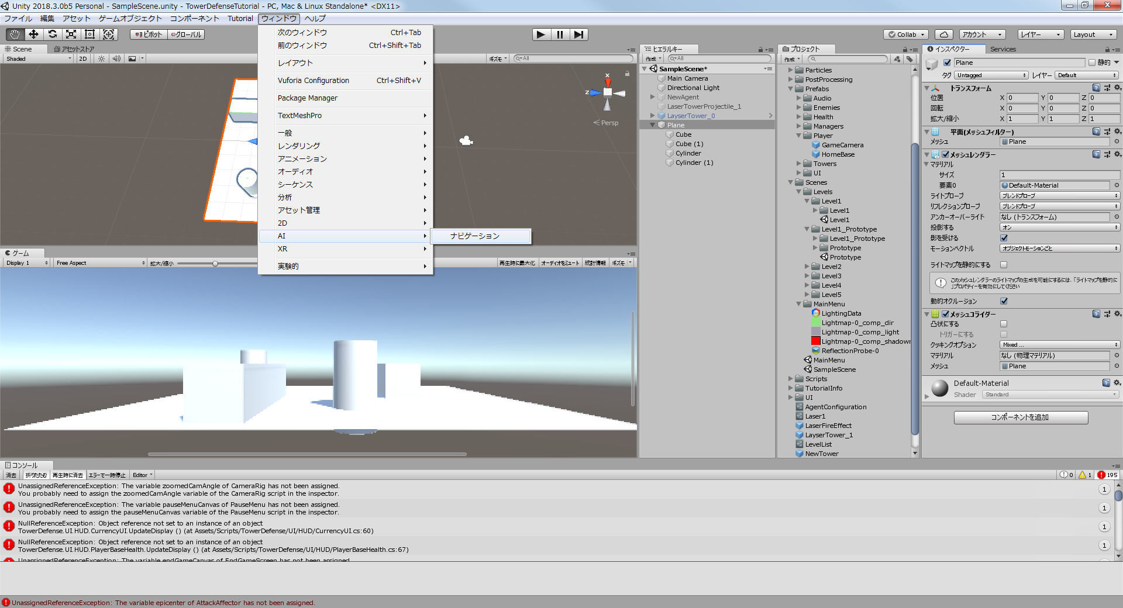Screen dimensions: 1123x608
Task: Select the combined Transform tool
Action: pos(109,34)
